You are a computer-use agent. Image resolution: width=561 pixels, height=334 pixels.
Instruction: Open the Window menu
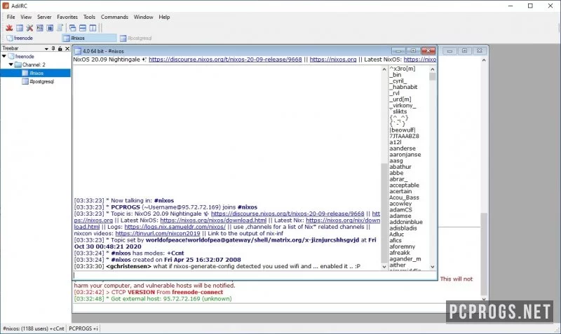tap(143, 17)
